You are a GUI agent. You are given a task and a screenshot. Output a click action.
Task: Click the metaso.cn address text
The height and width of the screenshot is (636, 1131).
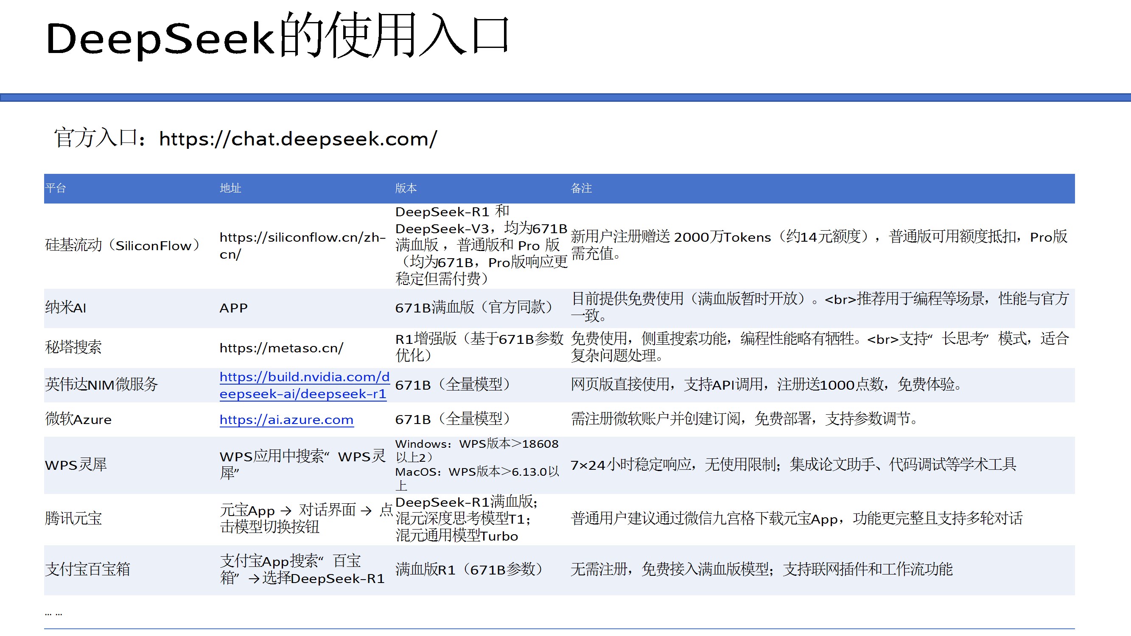click(x=281, y=348)
